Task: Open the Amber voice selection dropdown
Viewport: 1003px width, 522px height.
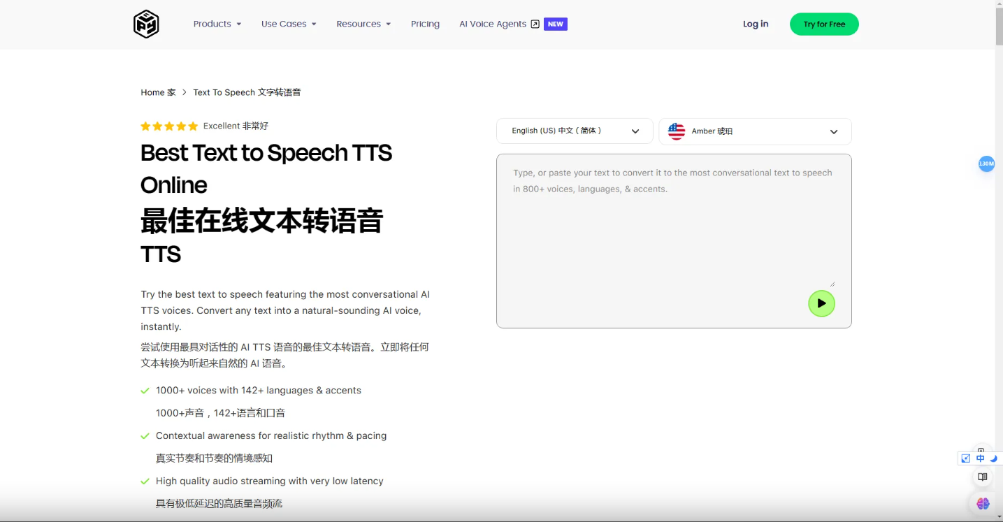Action: click(755, 131)
